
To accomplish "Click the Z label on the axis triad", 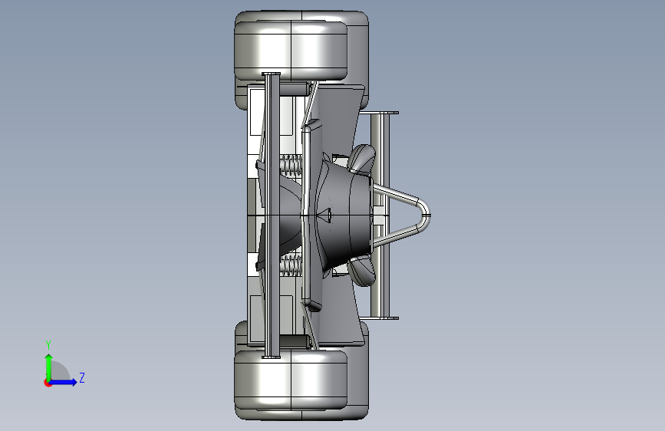I will coord(82,377).
